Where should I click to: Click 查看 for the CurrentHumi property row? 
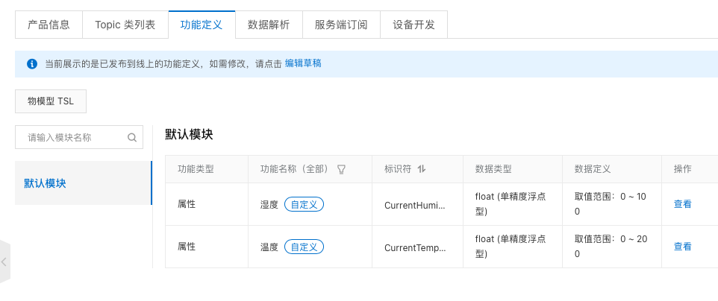click(x=682, y=204)
